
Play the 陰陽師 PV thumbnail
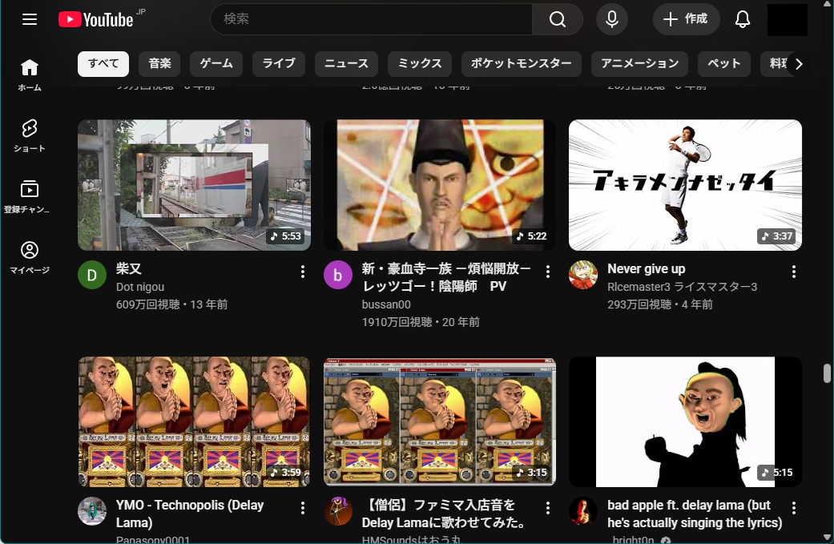(x=440, y=185)
